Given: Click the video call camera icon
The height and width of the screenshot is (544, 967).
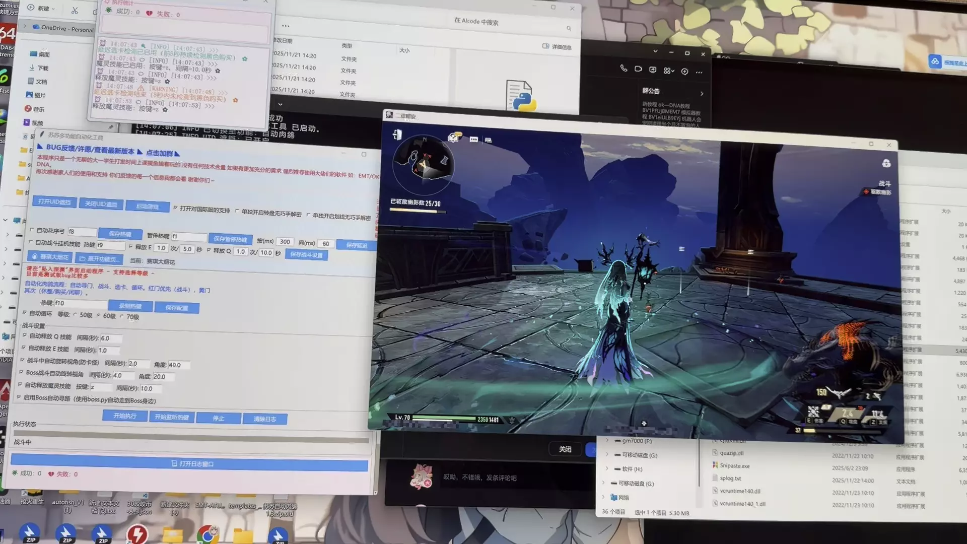Looking at the screenshot, I should [x=638, y=69].
